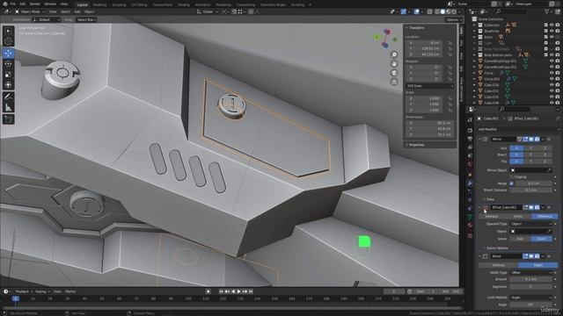Viewport: 563px width, 316px height.
Task: Select the Annotate tool in viewport toolbar
Action: coord(8,97)
